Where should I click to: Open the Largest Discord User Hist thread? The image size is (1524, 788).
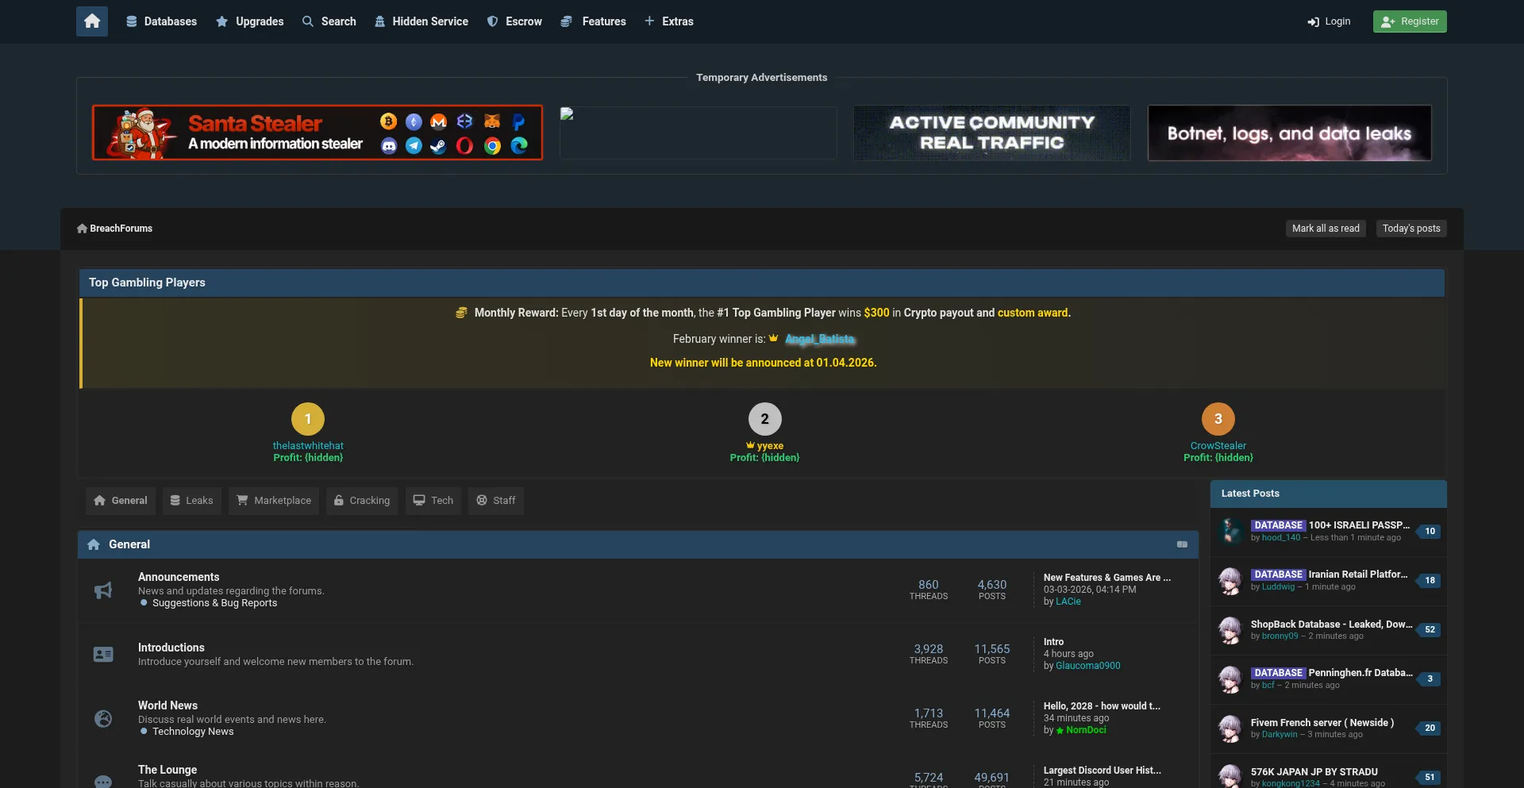(x=1103, y=771)
